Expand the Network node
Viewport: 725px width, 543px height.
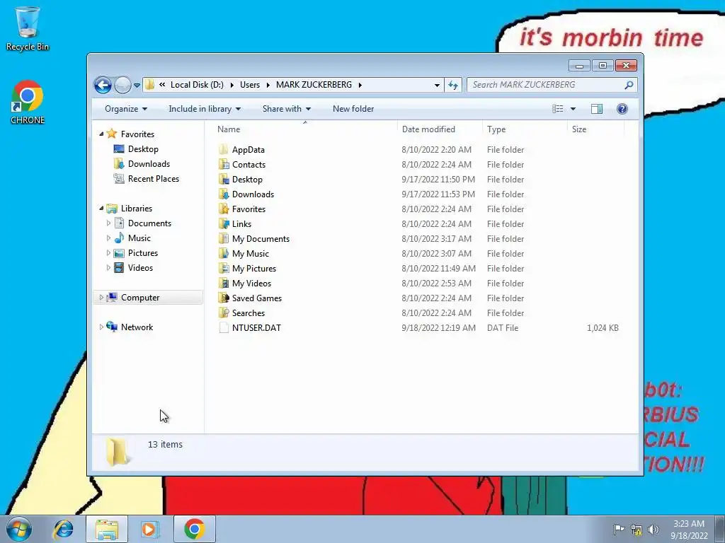pos(101,327)
